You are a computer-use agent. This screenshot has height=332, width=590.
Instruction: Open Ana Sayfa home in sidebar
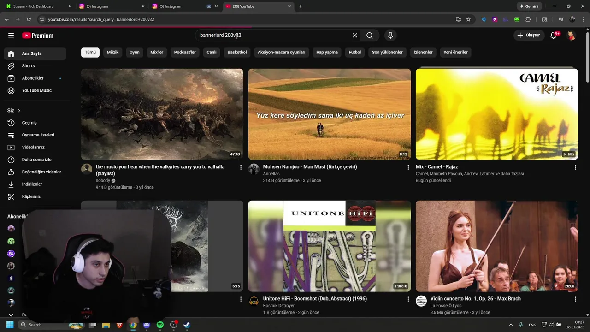pyautogui.click(x=35, y=53)
